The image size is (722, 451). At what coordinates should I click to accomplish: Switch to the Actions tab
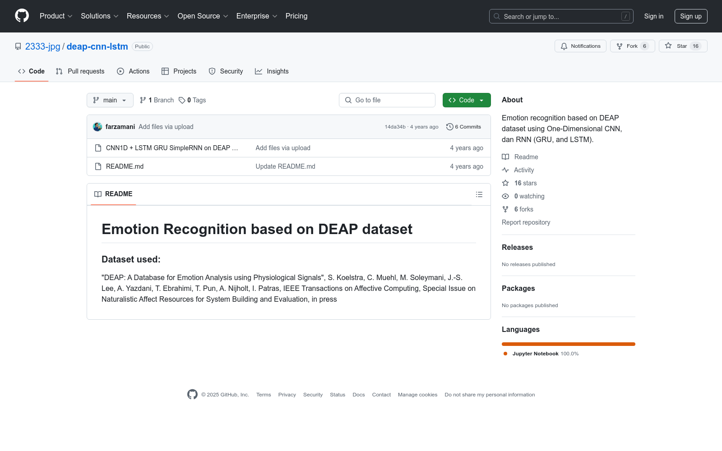133,71
